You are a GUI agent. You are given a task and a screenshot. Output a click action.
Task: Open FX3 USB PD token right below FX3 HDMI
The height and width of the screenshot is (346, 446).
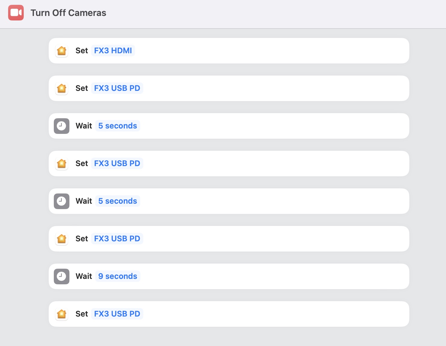click(117, 88)
